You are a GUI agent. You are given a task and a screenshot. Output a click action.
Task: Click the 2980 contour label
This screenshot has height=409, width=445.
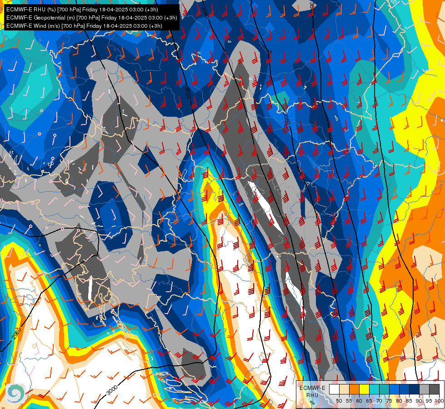click(16, 334)
